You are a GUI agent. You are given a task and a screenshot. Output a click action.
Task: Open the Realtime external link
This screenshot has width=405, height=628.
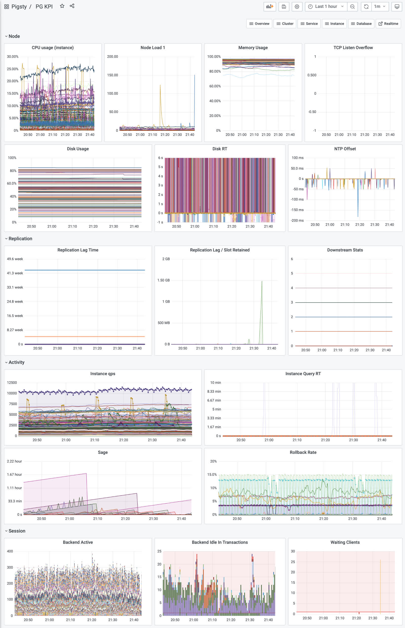388,24
